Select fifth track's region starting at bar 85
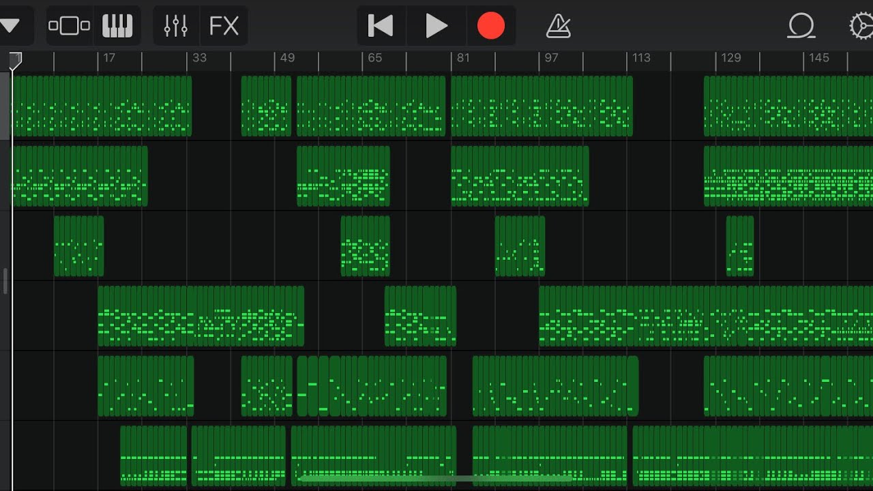873x491 pixels. [555, 386]
